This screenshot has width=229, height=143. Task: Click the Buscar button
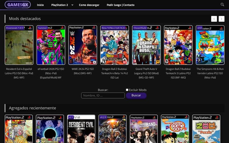tap(136, 95)
